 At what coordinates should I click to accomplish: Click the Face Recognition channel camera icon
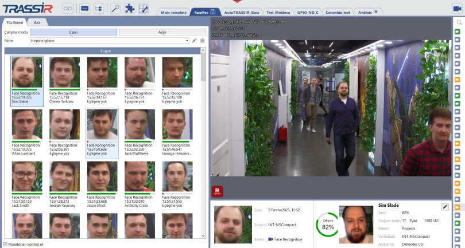click(x=270, y=239)
